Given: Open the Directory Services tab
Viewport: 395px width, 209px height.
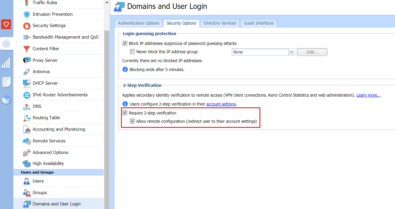Looking at the screenshot, I should pyautogui.click(x=220, y=23).
